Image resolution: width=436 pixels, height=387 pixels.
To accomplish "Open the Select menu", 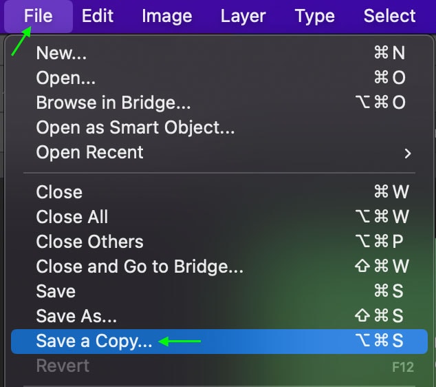I will coord(389,16).
